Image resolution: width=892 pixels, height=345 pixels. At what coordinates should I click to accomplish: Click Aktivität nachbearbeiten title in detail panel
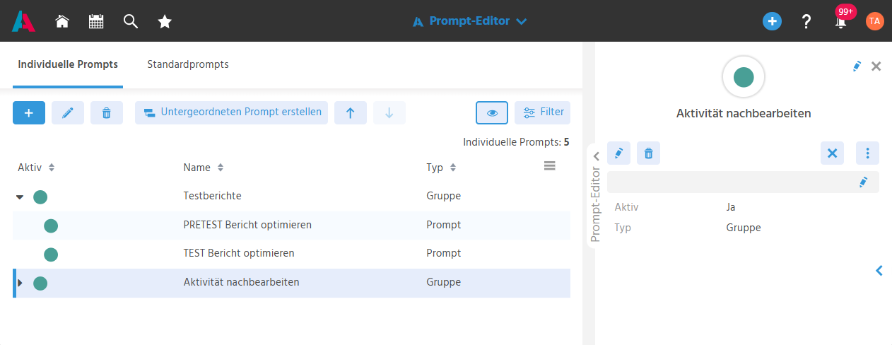[x=744, y=113]
